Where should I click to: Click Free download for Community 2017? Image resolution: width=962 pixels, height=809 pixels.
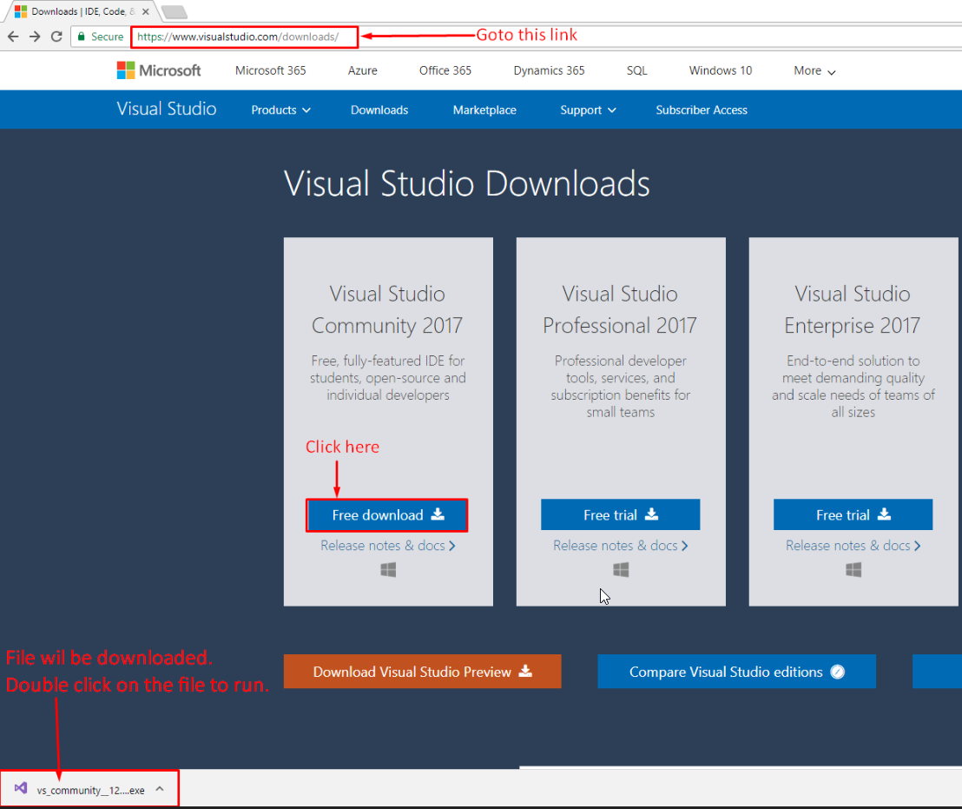387,515
